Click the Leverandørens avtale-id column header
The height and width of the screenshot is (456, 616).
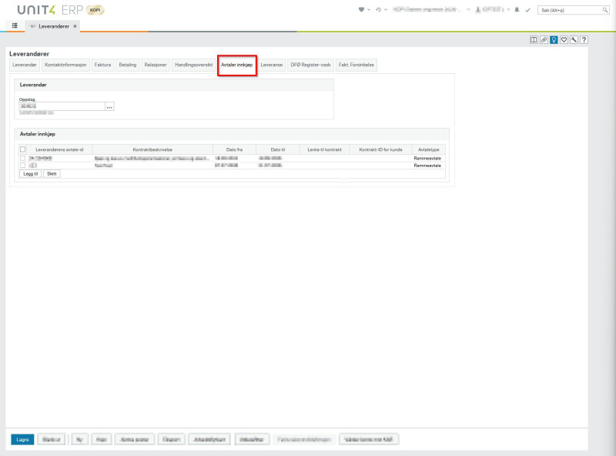[x=60, y=149]
